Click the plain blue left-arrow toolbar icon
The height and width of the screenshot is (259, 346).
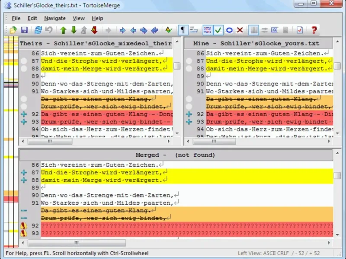pyautogui.click(x=133, y=30)
